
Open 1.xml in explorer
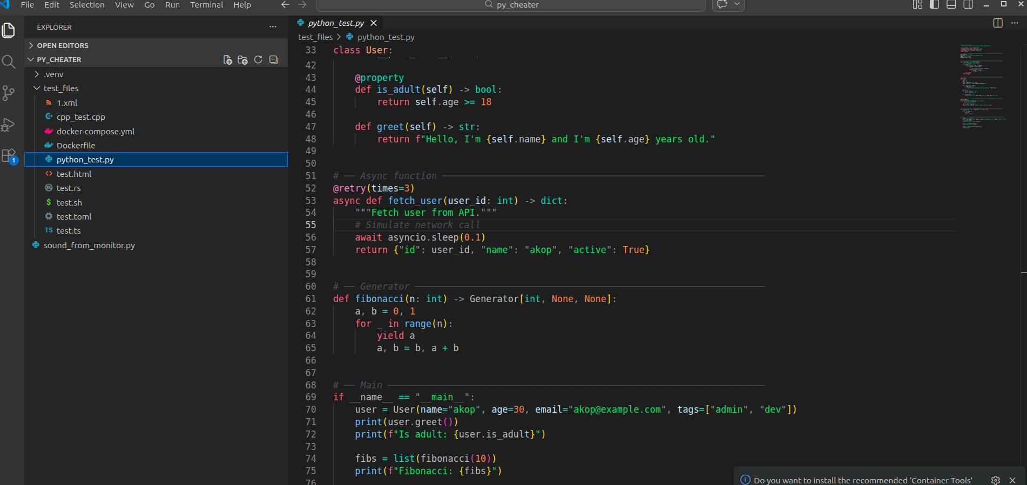[156, 103]
